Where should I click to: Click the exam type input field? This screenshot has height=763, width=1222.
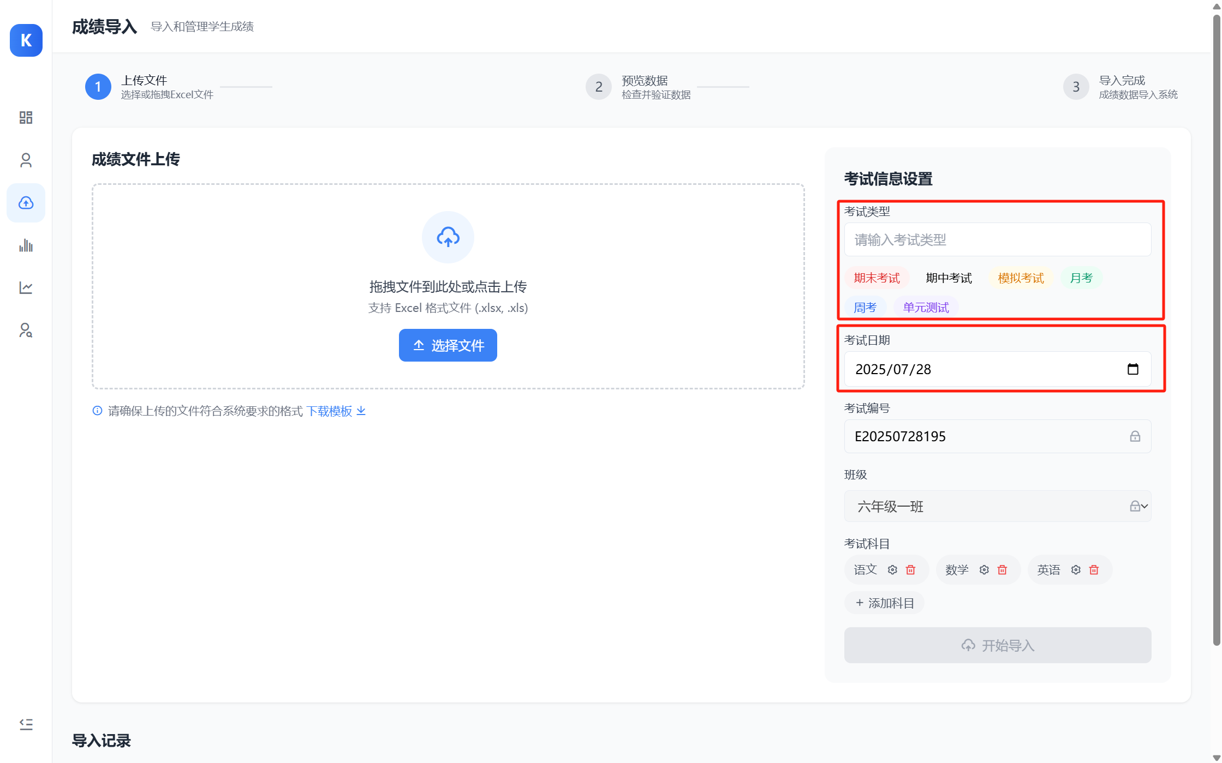click(997, 239)
